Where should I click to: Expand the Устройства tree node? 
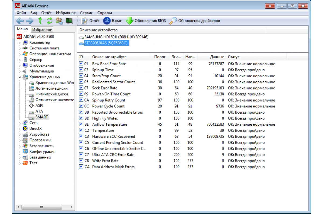click(x=19, y=135)
